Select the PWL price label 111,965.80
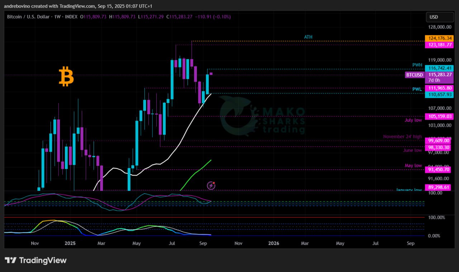 pos(439,88)
